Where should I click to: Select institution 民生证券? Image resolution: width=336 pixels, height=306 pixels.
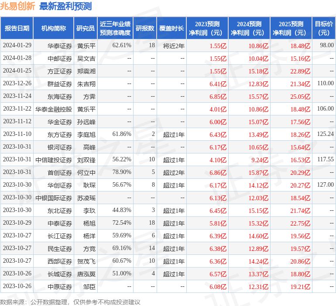[60, 248]
